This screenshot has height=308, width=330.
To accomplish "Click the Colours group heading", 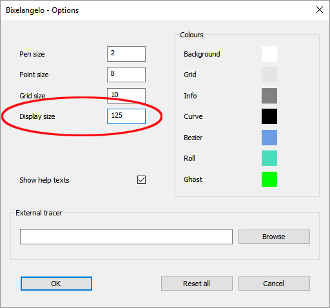I will [x=191, y=35].
